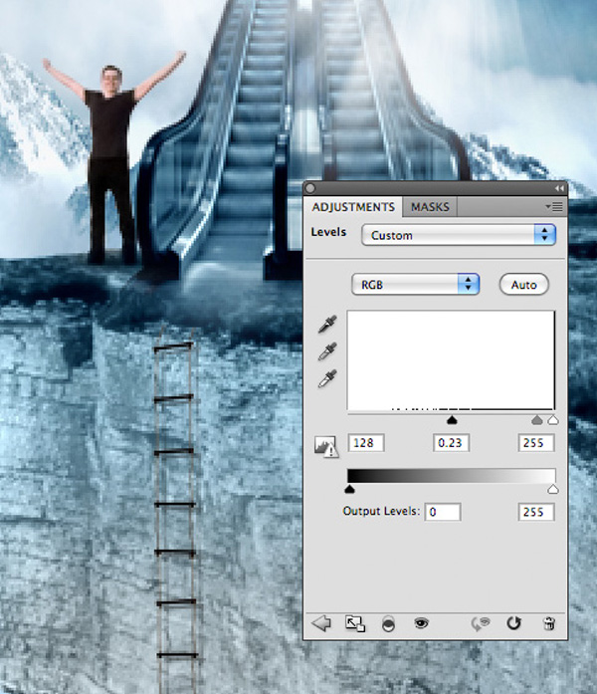Collapse the panel with double arrows
Screen dimensions: 597x694
(559, 188)
